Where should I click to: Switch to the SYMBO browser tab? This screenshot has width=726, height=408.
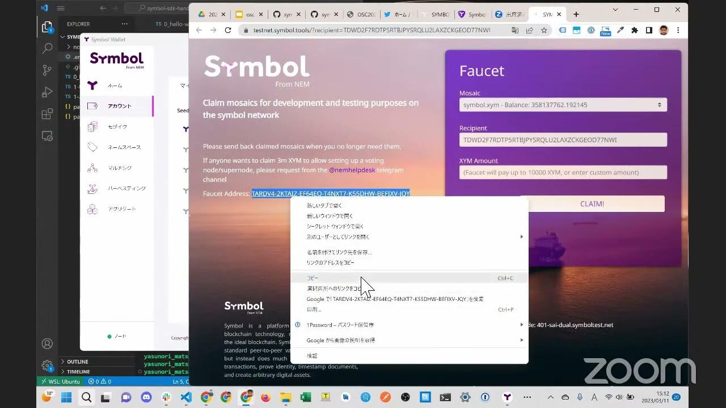(435, 14)
